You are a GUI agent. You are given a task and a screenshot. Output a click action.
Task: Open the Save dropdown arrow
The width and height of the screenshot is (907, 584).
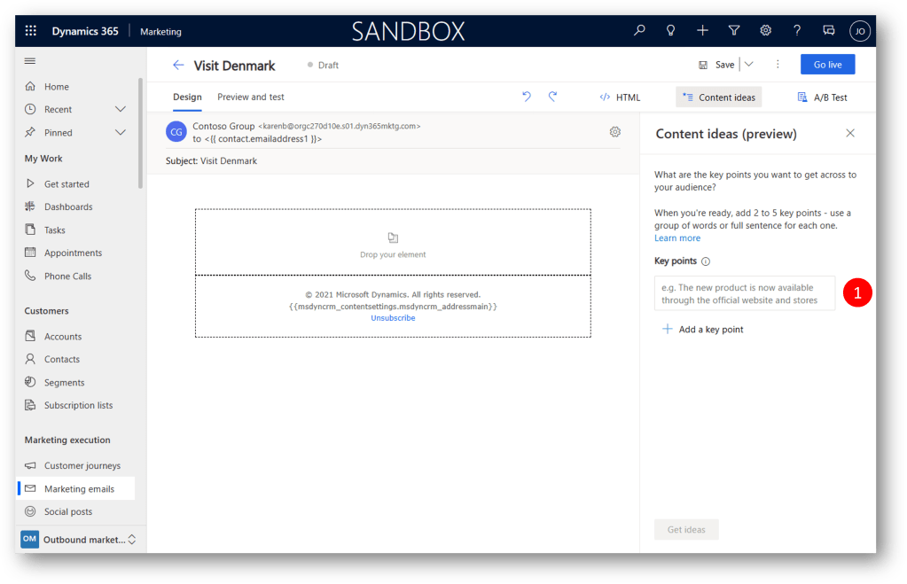[x=749, y=65]
